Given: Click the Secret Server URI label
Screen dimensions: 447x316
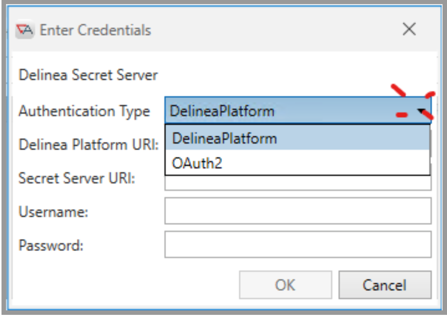Looking at the screenshot, I should pyautogui.click(x=77, y=178).
